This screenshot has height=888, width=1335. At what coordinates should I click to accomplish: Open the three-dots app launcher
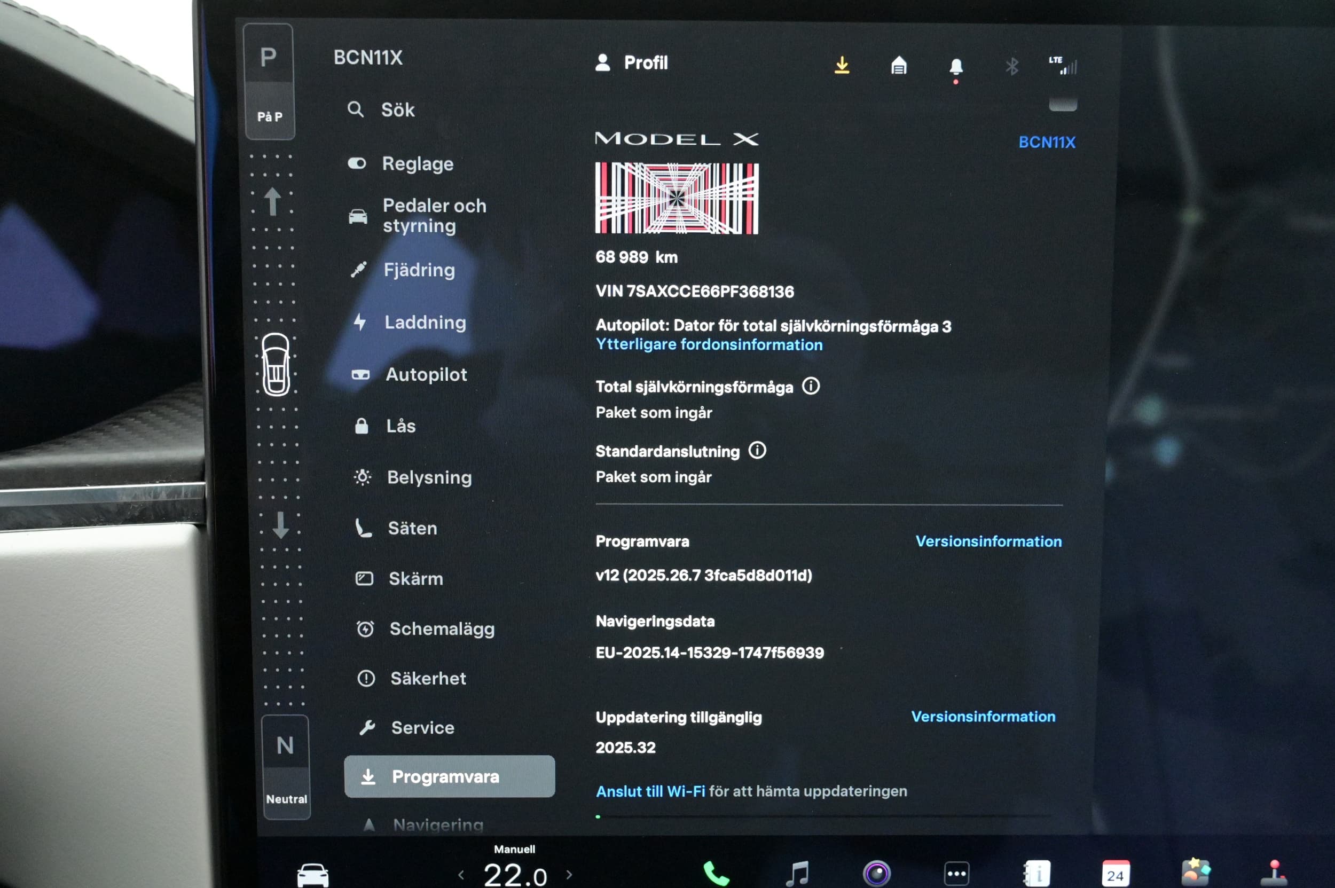pyautogui.click(x=956, y=873)
